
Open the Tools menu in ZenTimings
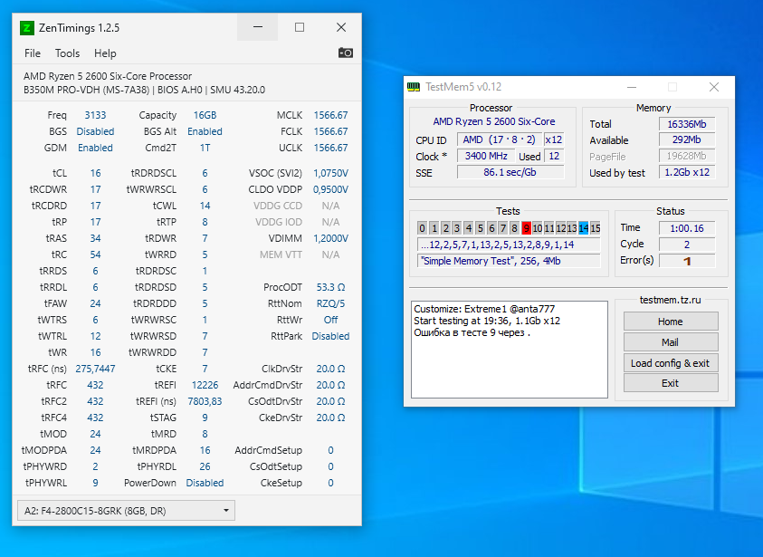(67, 53)
